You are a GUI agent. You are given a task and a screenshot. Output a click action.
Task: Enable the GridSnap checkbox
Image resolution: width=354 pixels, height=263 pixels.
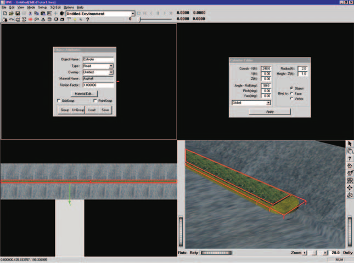[x=59, y=101]
